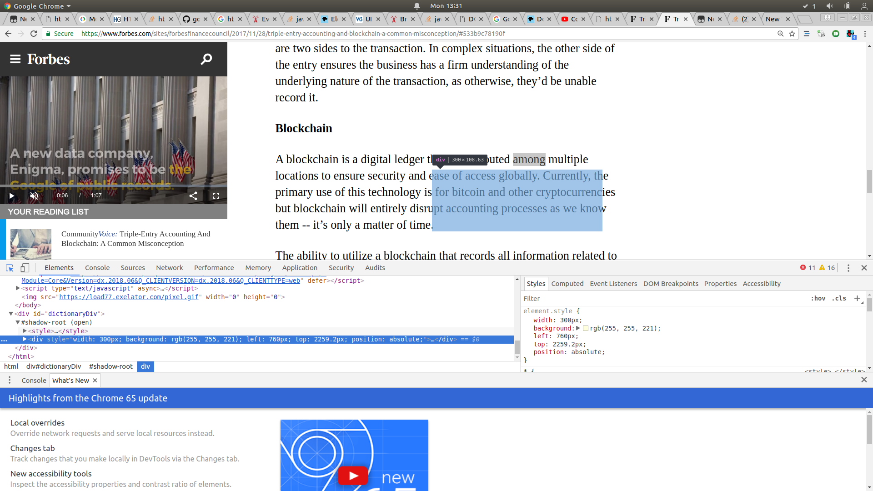Add a new style rule

[x=857, y=298]
